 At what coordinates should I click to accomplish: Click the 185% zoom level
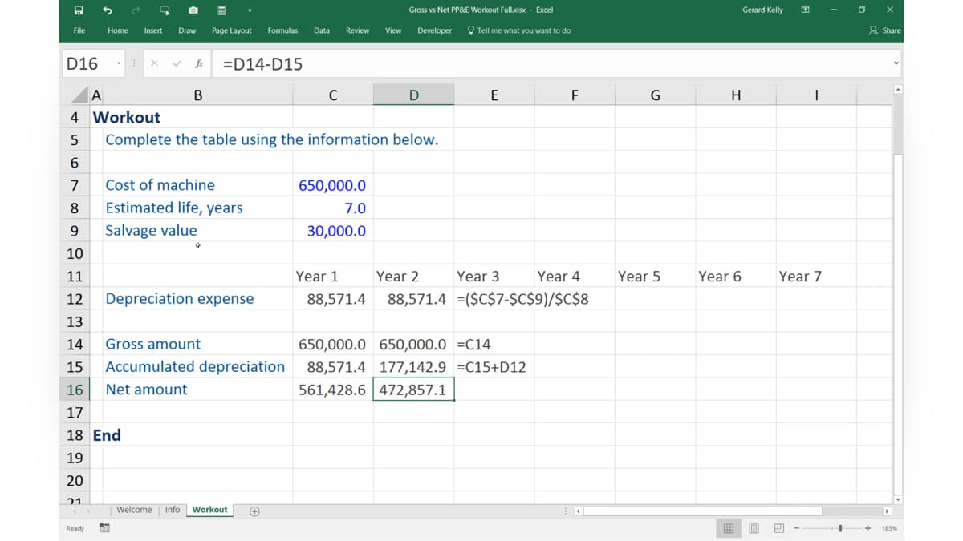point(889,529)
